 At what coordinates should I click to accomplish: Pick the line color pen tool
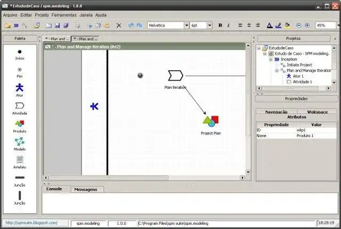278,26
